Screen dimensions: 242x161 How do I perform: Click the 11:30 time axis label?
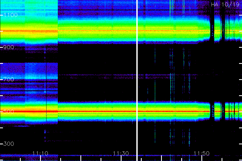coord(121,153)
